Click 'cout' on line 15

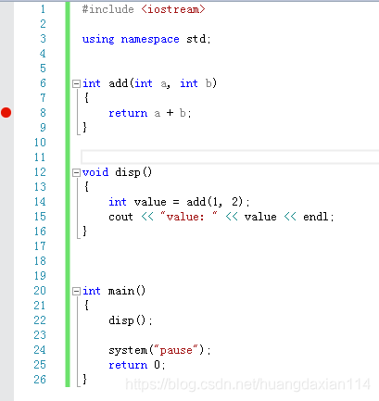(120, 217)
